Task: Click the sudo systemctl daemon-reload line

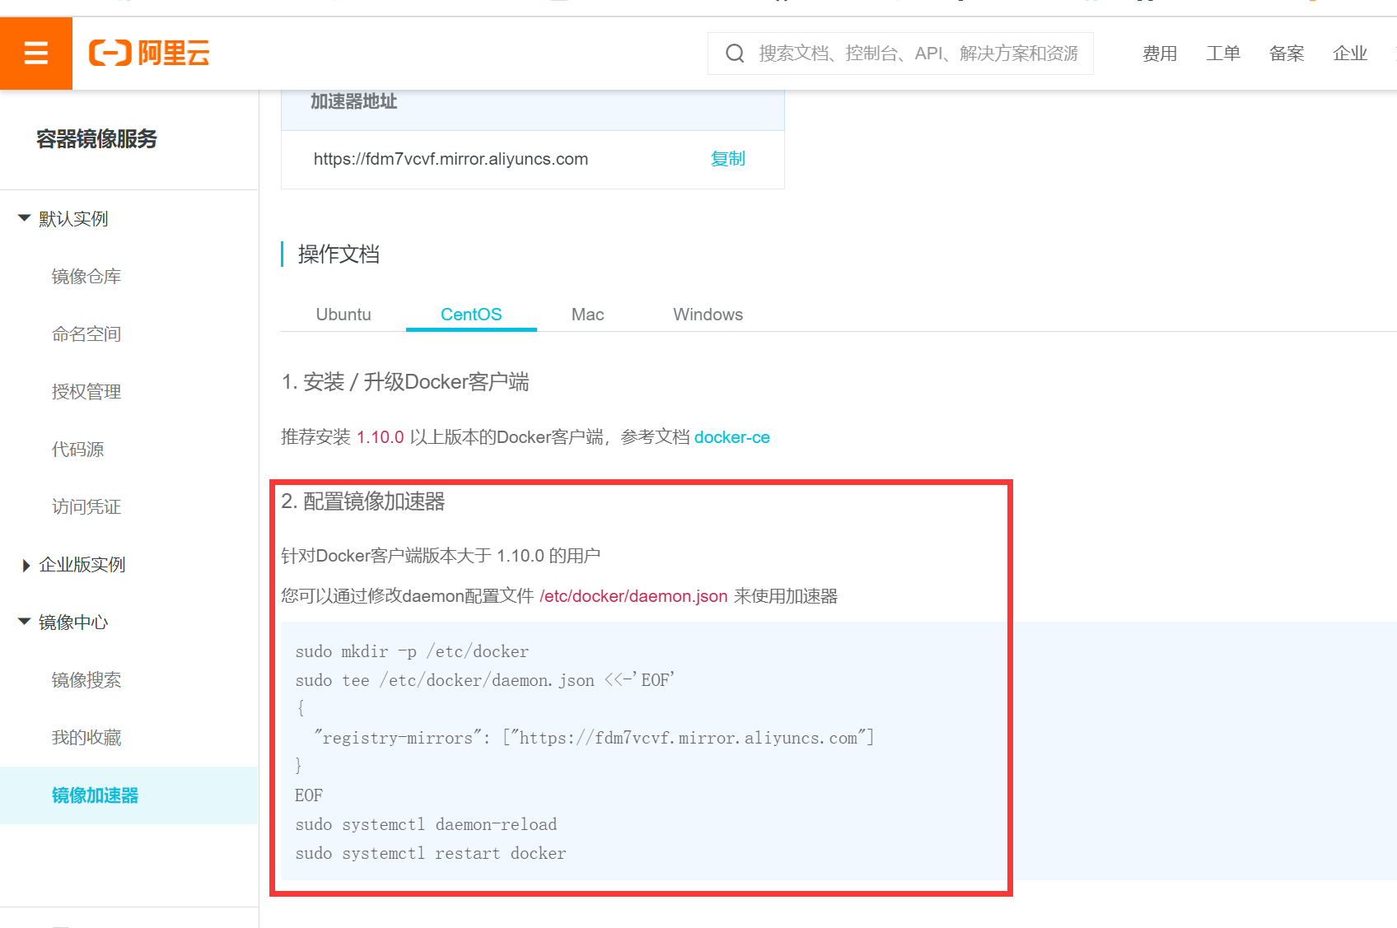Action: click(426, 824)
